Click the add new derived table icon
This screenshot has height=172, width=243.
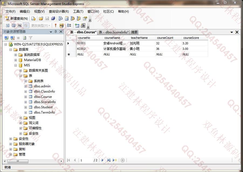tap(83, 26)
